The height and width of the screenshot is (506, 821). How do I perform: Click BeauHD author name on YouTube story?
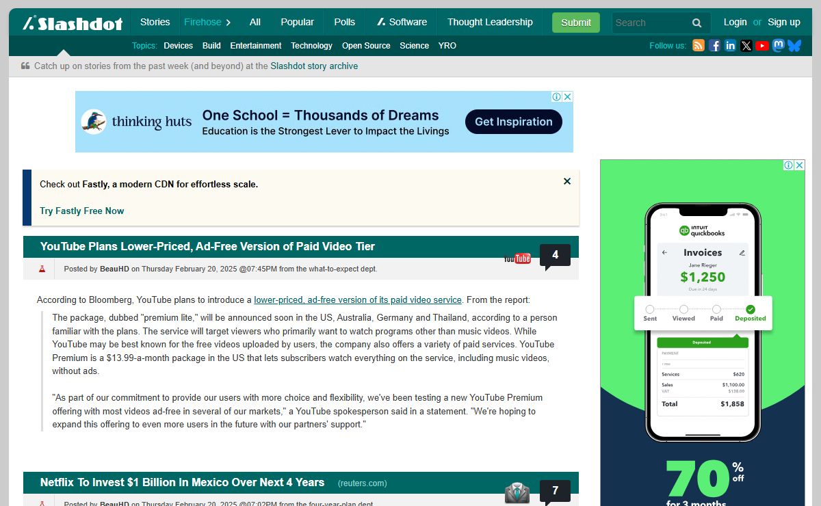[114, 269]
